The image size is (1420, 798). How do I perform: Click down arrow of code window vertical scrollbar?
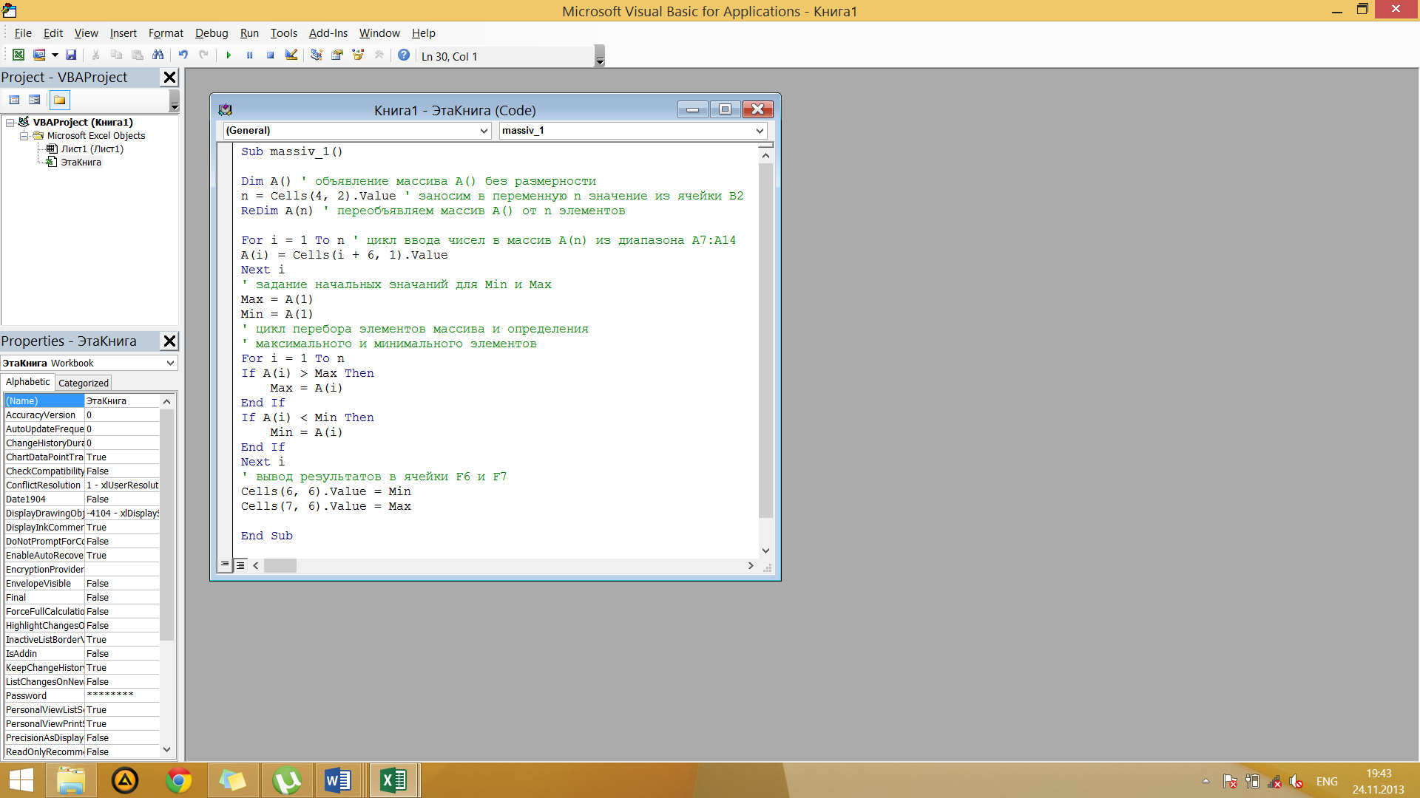(x=765, y=550)
